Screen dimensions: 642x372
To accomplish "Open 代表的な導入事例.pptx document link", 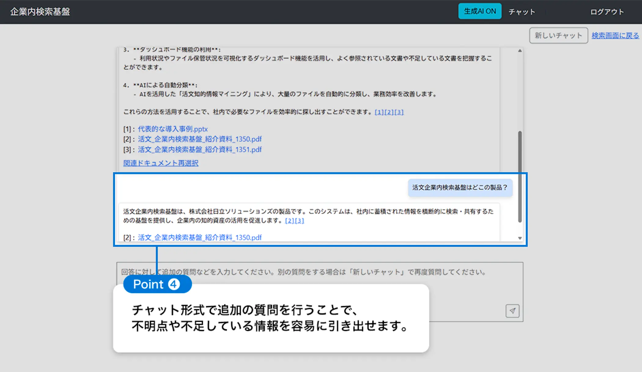I will 173,129.
